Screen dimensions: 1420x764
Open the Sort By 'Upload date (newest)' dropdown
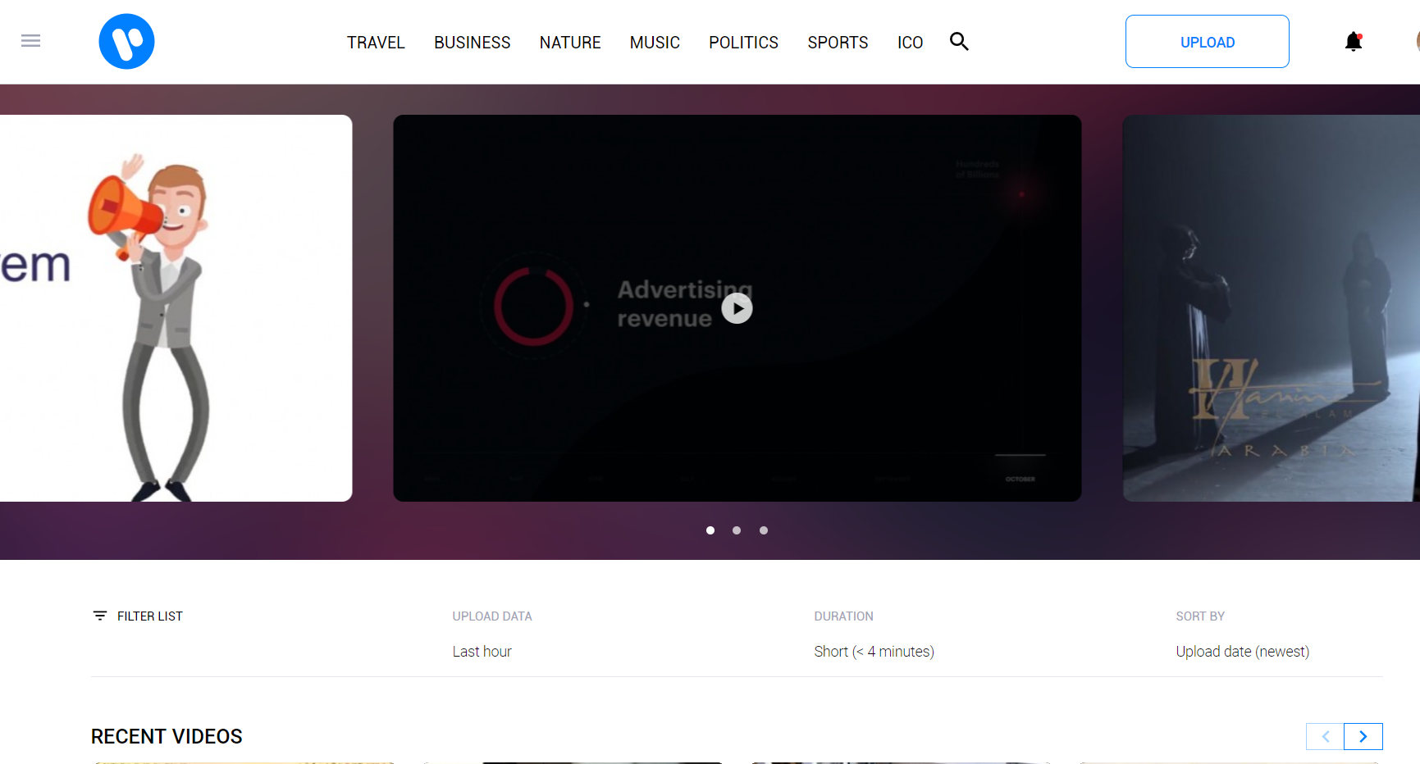pyautogui.click(x=1243, y=652)
